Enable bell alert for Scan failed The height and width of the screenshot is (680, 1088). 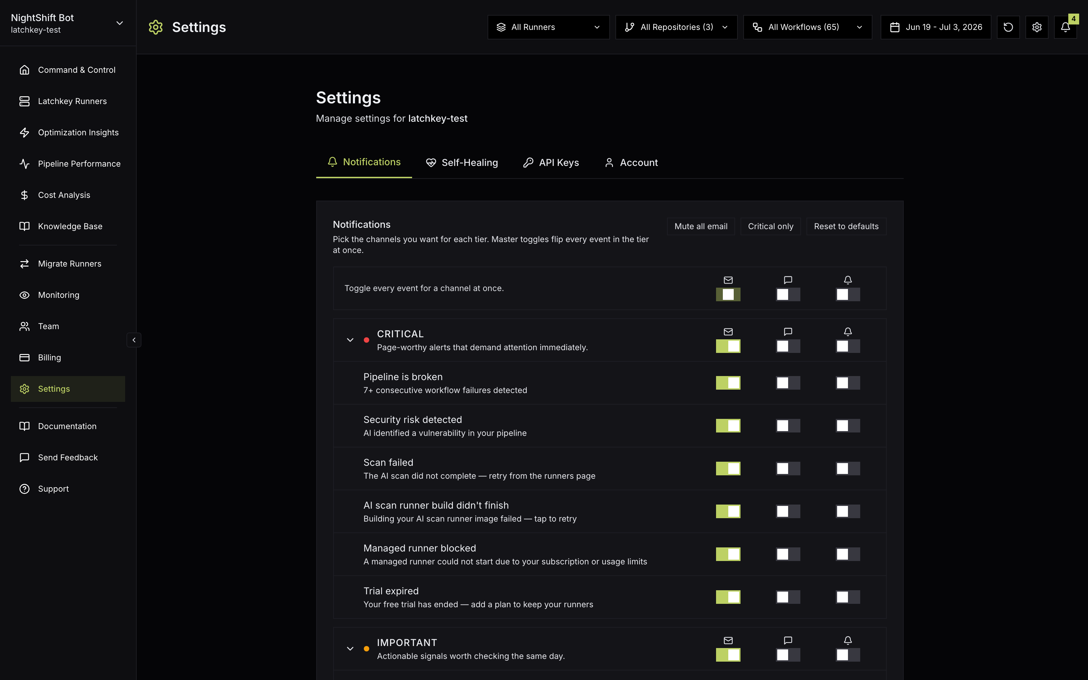click(848, 469)
